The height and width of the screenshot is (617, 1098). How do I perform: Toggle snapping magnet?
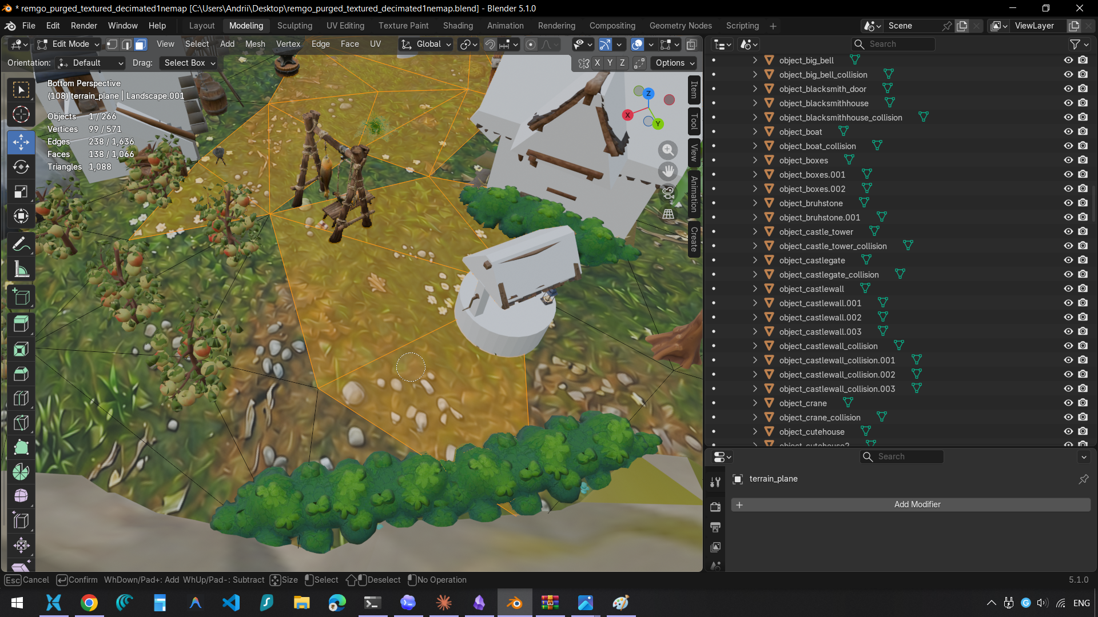pyautogui.click(x=490, y=44)
